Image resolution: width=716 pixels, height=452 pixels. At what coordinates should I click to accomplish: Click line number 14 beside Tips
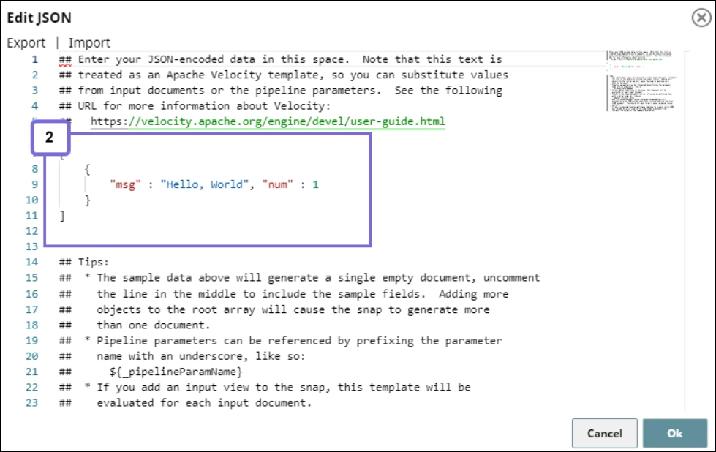pyautogui.click(x=31, y=262)
